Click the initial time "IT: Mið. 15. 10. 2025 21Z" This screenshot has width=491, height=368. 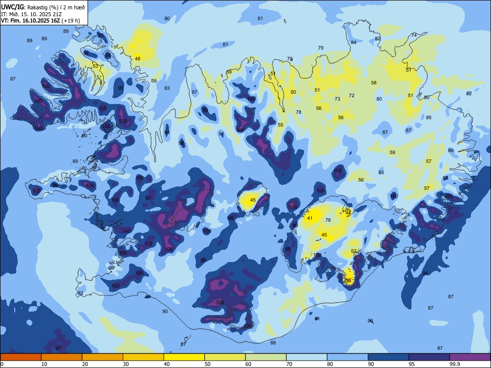tap(31, 14)
